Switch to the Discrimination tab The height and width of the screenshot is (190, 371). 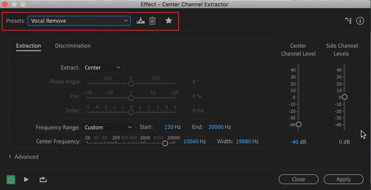[73, 46]
